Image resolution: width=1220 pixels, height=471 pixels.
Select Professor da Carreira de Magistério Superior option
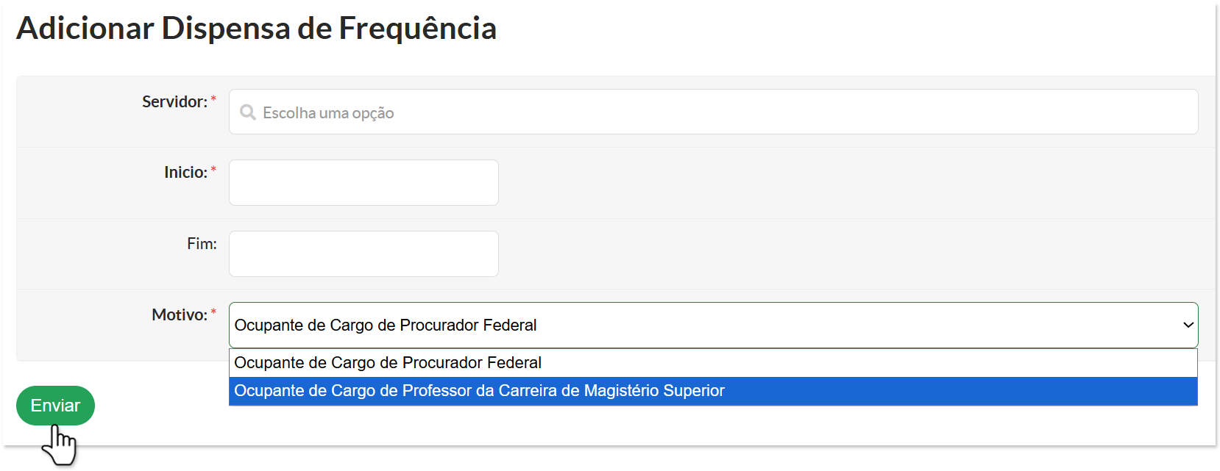479,391
